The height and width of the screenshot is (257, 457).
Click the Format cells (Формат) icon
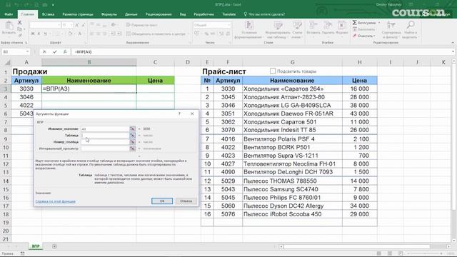341,26
